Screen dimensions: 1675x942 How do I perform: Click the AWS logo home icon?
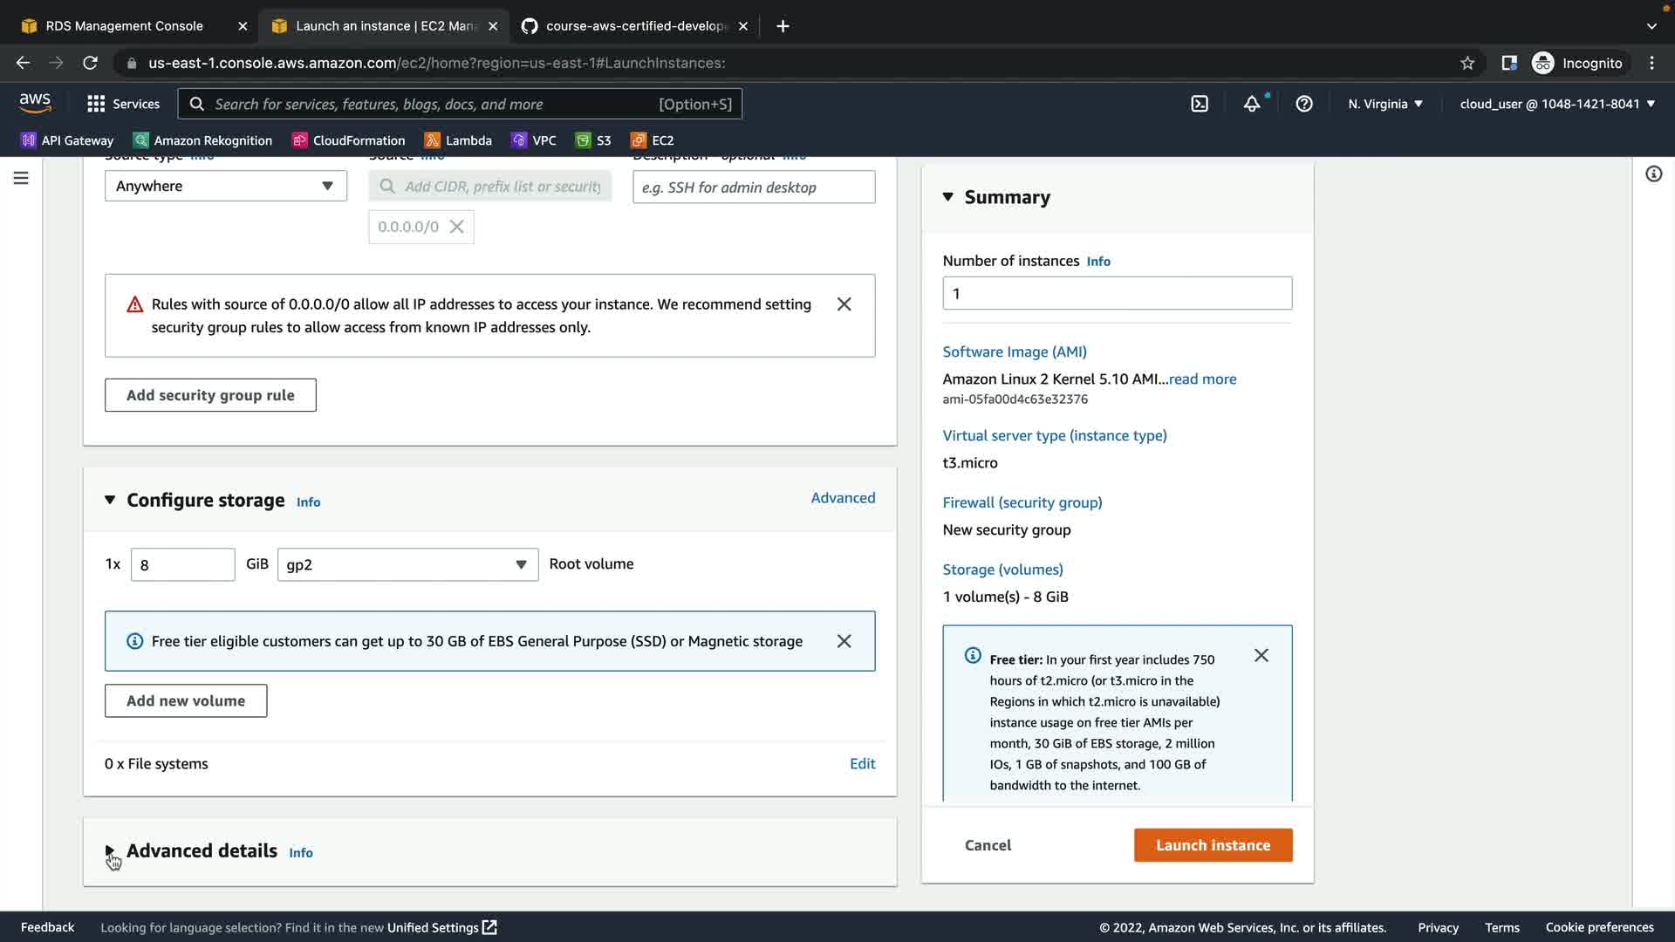[x=35, y=103]
